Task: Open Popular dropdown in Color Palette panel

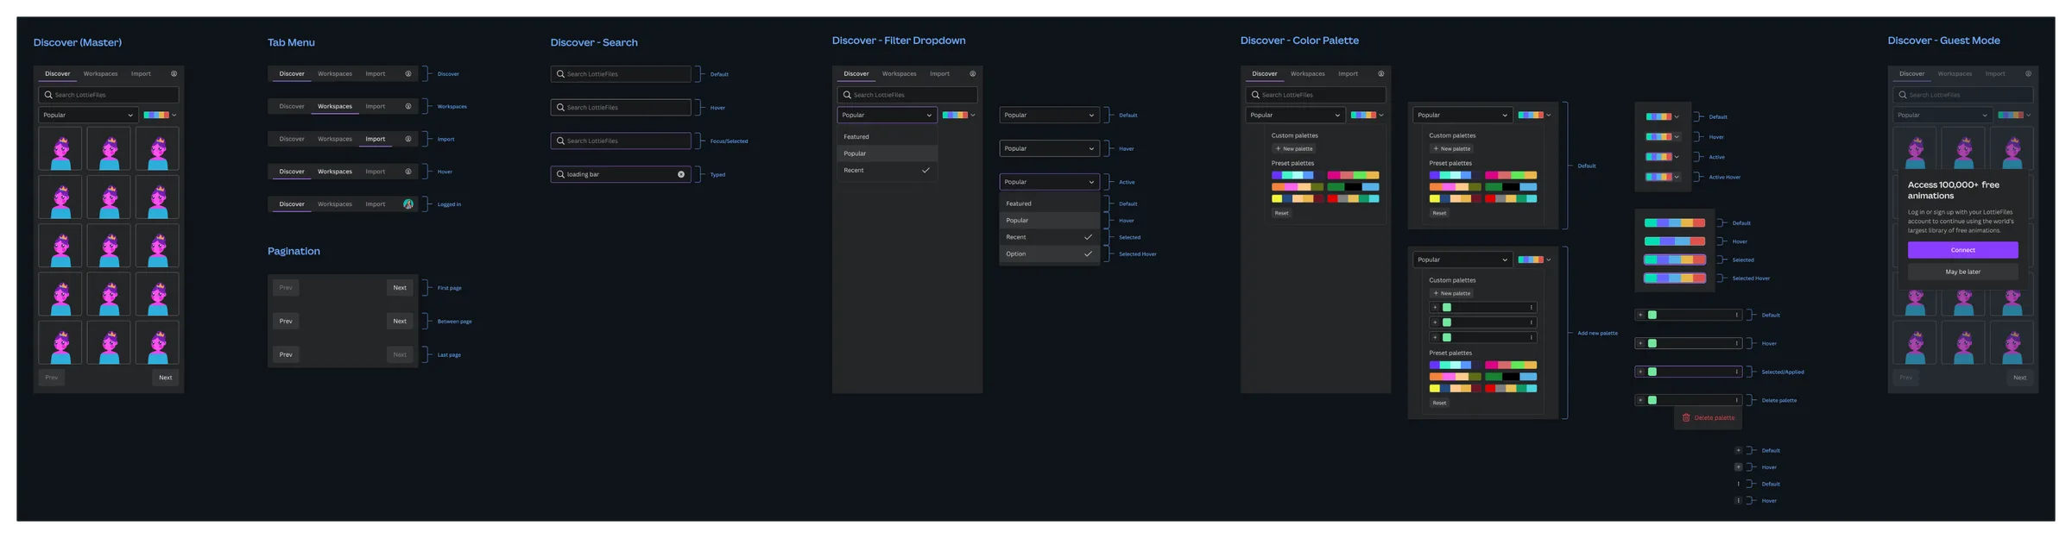Action: pos(1295,115)
